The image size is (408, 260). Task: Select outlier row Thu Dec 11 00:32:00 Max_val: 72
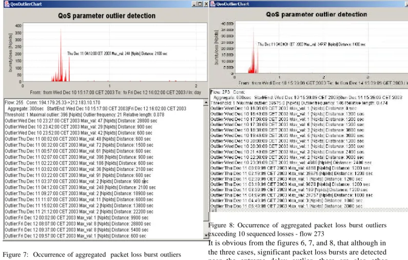79,145
